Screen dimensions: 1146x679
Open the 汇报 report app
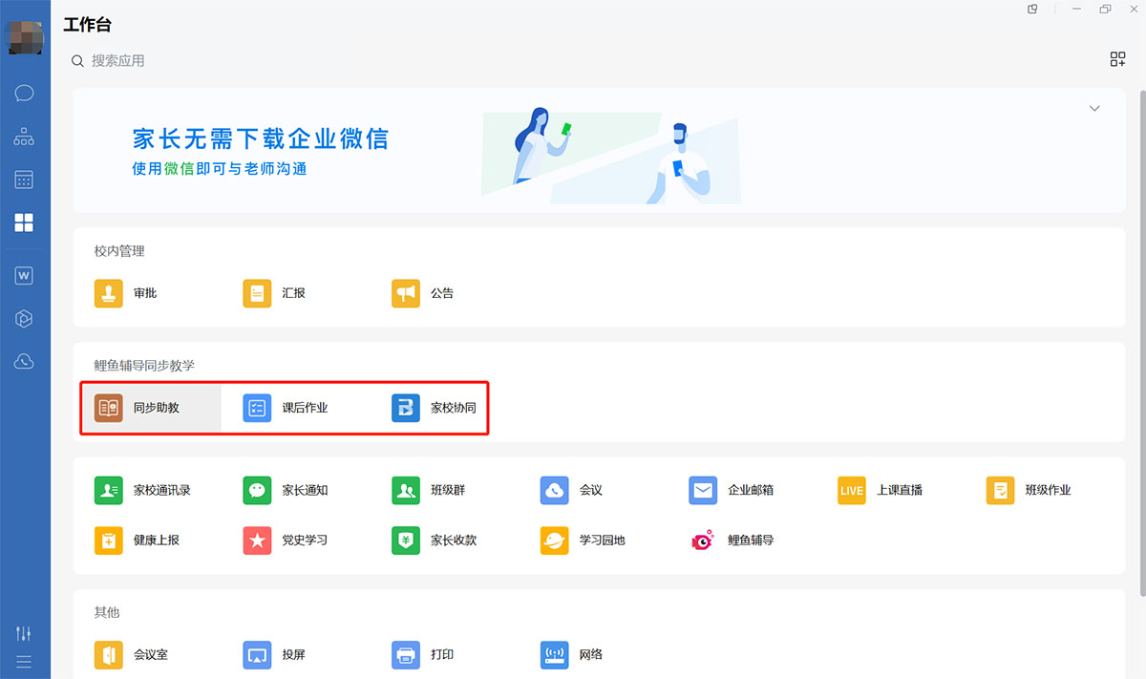click(x=274, y=293)
